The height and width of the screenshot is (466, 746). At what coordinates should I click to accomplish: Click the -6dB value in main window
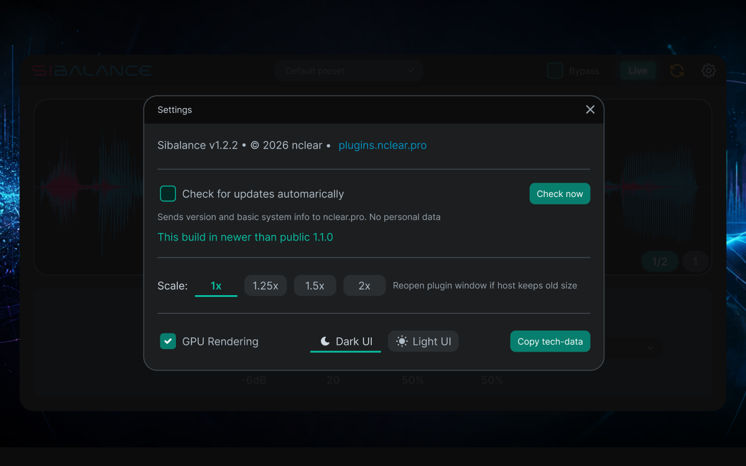[x=254, y=380]
